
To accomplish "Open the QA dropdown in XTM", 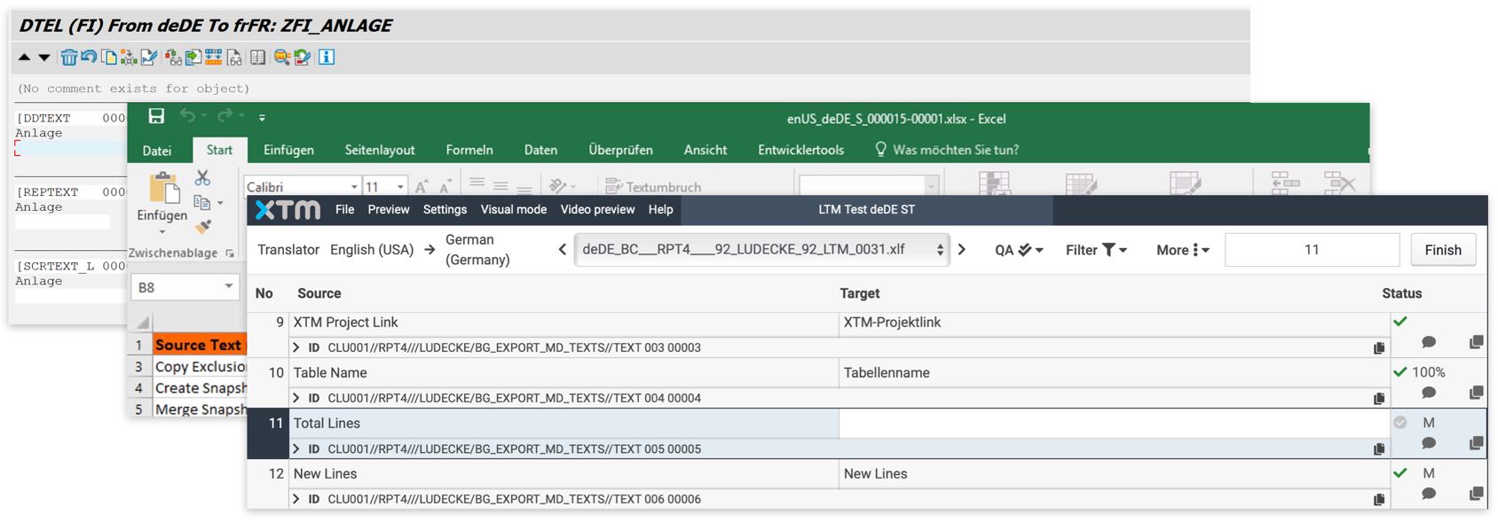I will 1019,250.
